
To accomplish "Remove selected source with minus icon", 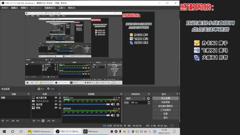I will coord(38,121).
